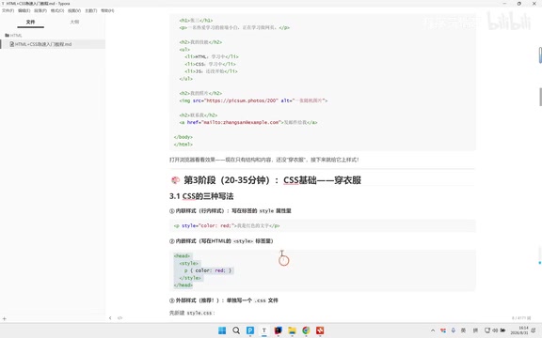Open the 格式(O) menu

(57, 10)
